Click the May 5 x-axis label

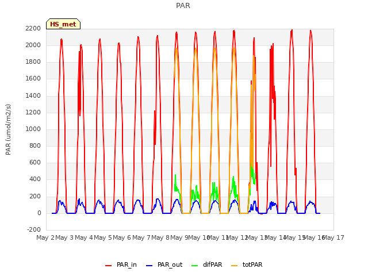click(103, 237)
